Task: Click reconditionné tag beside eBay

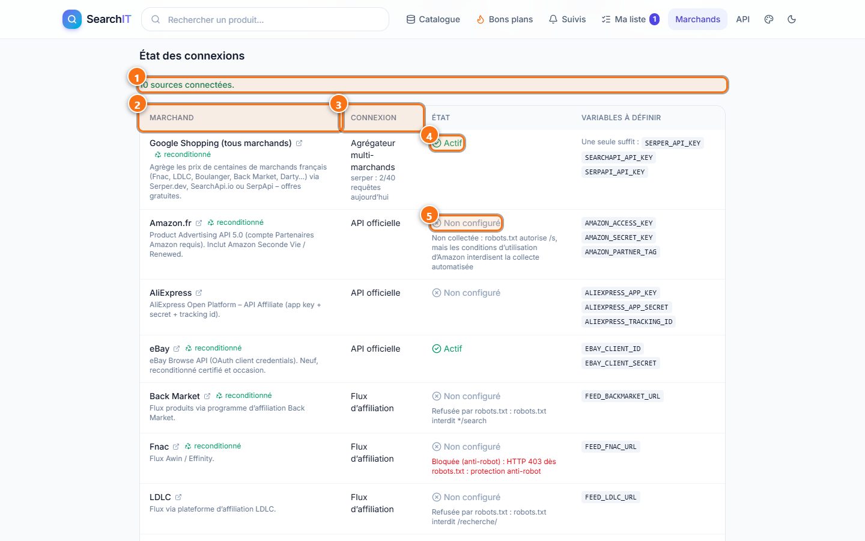Action: click(213, 348)
